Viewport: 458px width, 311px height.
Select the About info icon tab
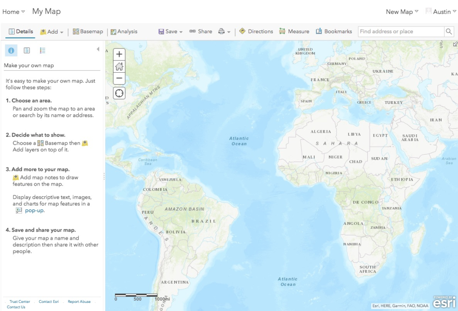[x=11, y=51]
